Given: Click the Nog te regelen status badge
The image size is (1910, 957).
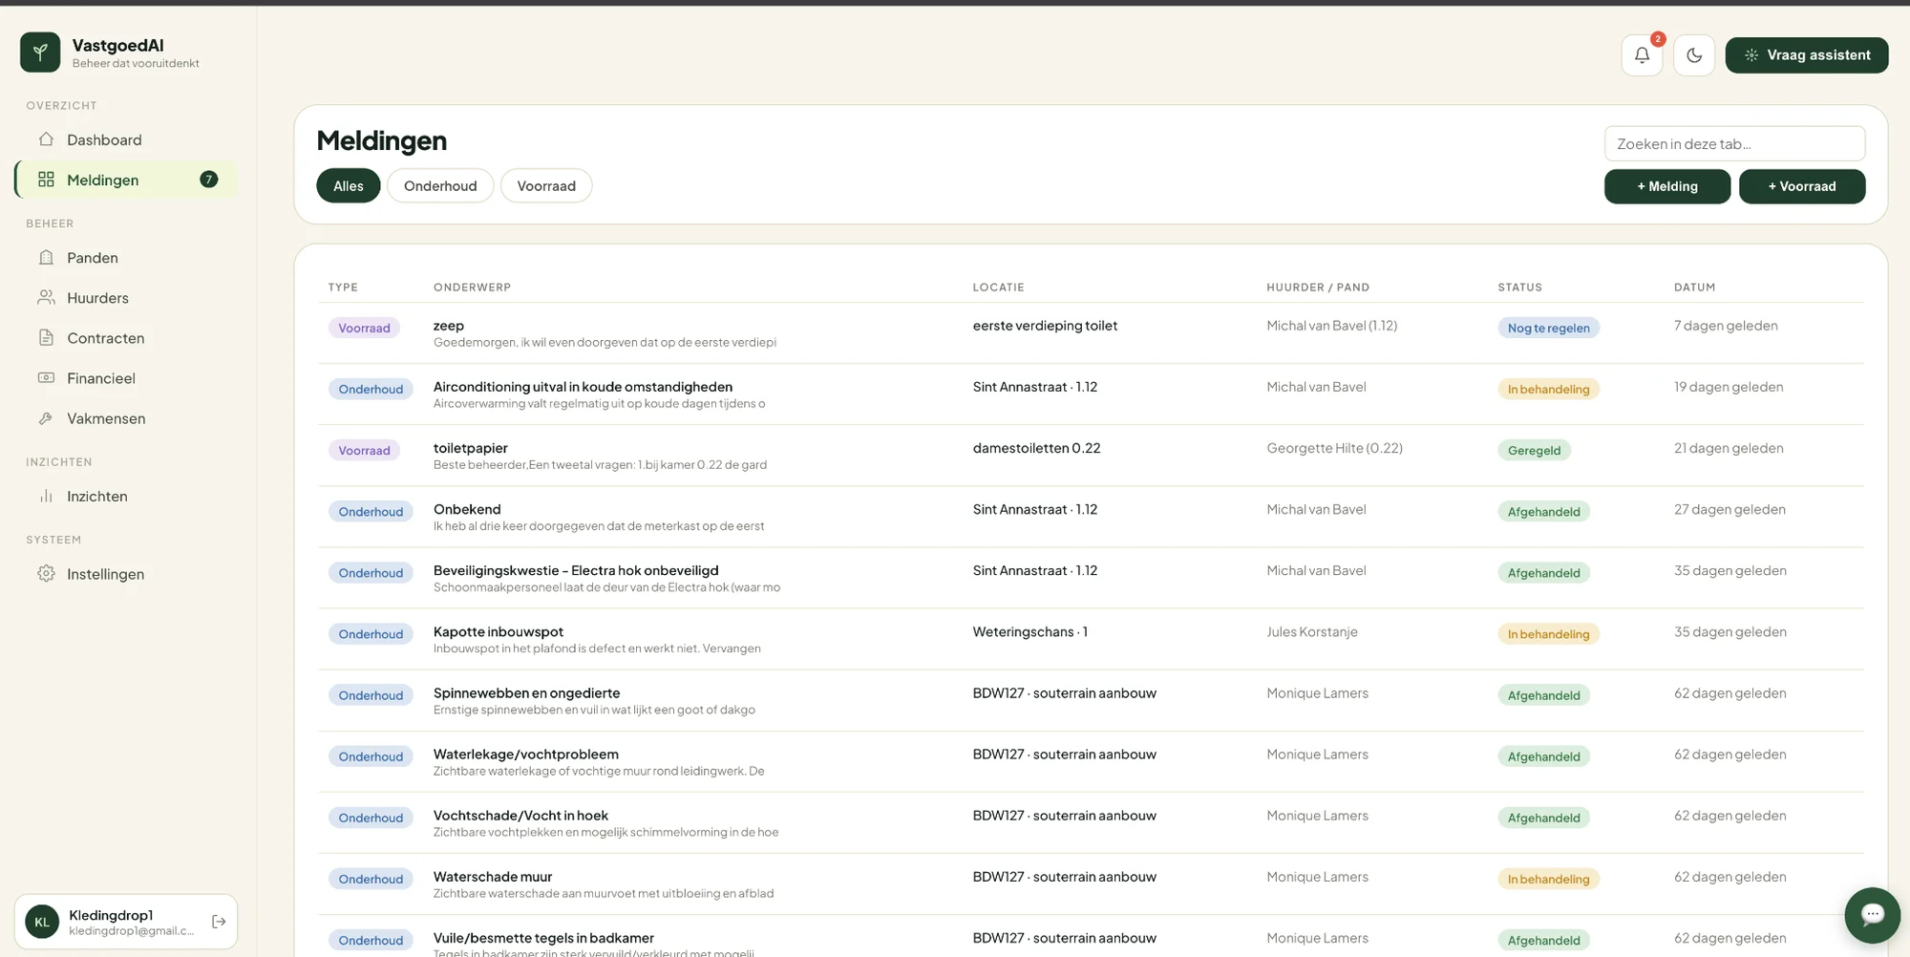Looking at the screenshot, I should [x=1548, y=328].
